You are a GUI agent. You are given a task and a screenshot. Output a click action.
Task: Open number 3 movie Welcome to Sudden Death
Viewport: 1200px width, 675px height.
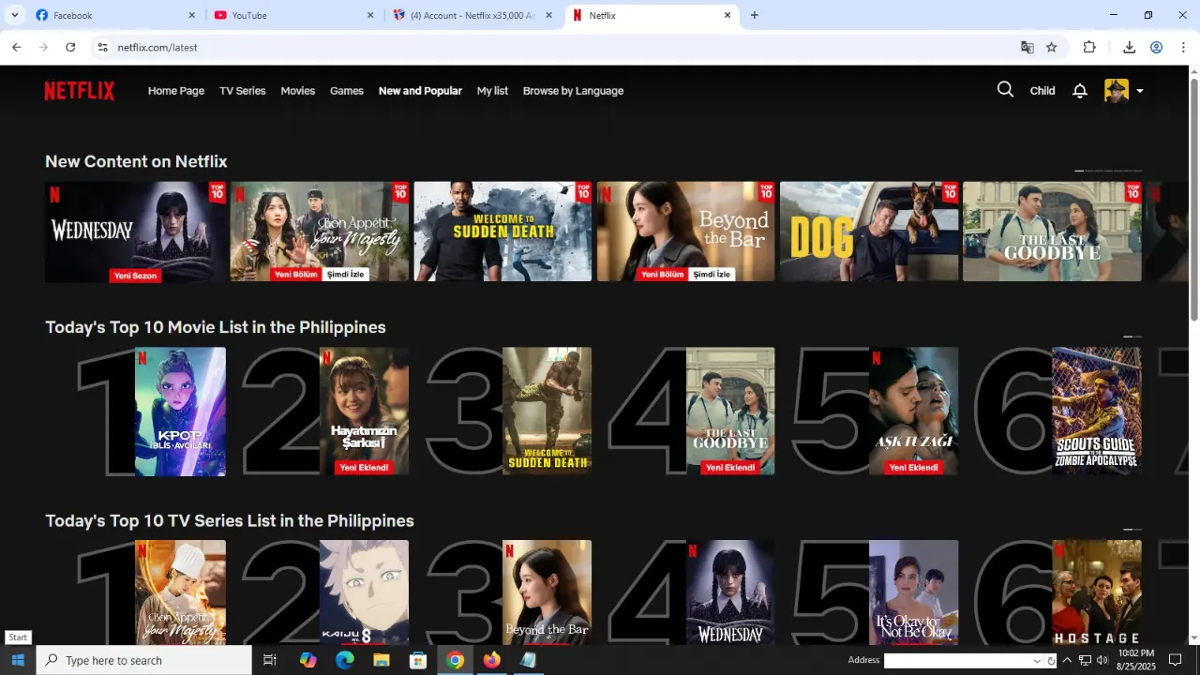[x=547, y=412]
